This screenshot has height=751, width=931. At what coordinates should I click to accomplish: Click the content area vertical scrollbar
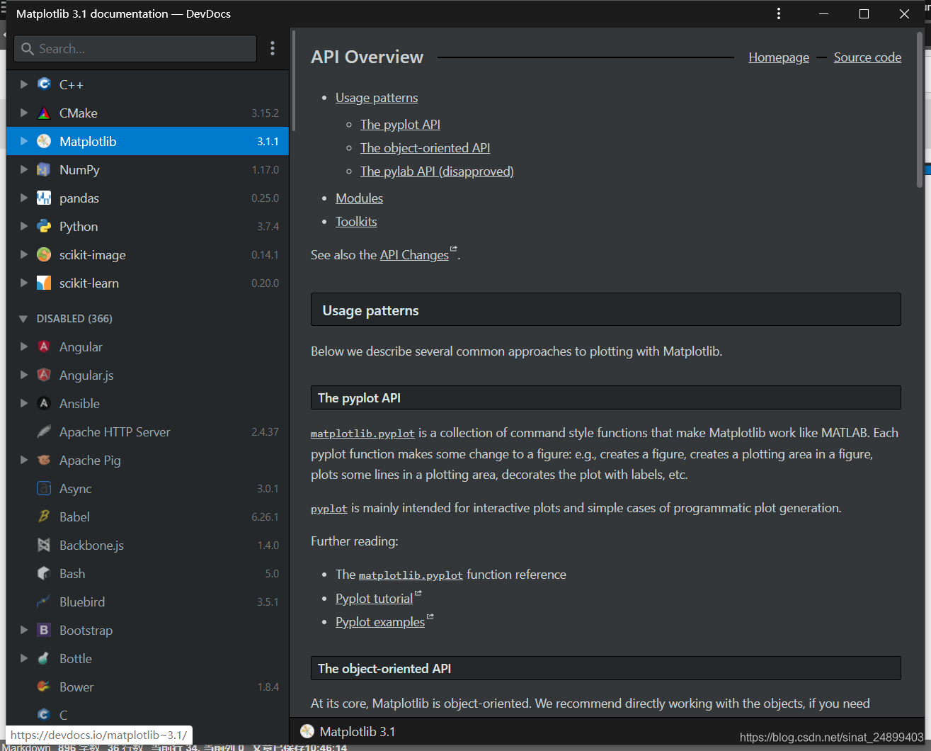click(x=920, y=110)
